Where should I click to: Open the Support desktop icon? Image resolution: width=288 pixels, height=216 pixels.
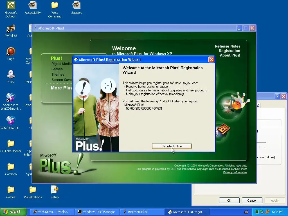tap(76, 8)
